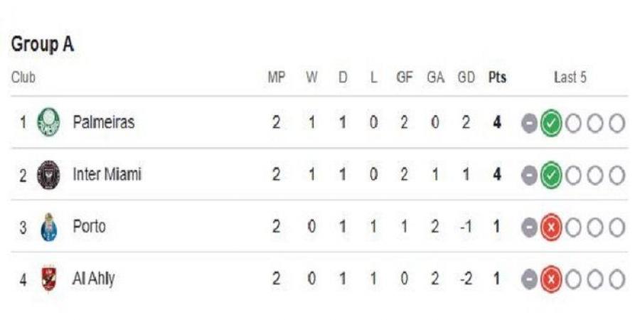Click Porto red loss X icon
The height and width of the screenshot is (320, 640).
551,228
